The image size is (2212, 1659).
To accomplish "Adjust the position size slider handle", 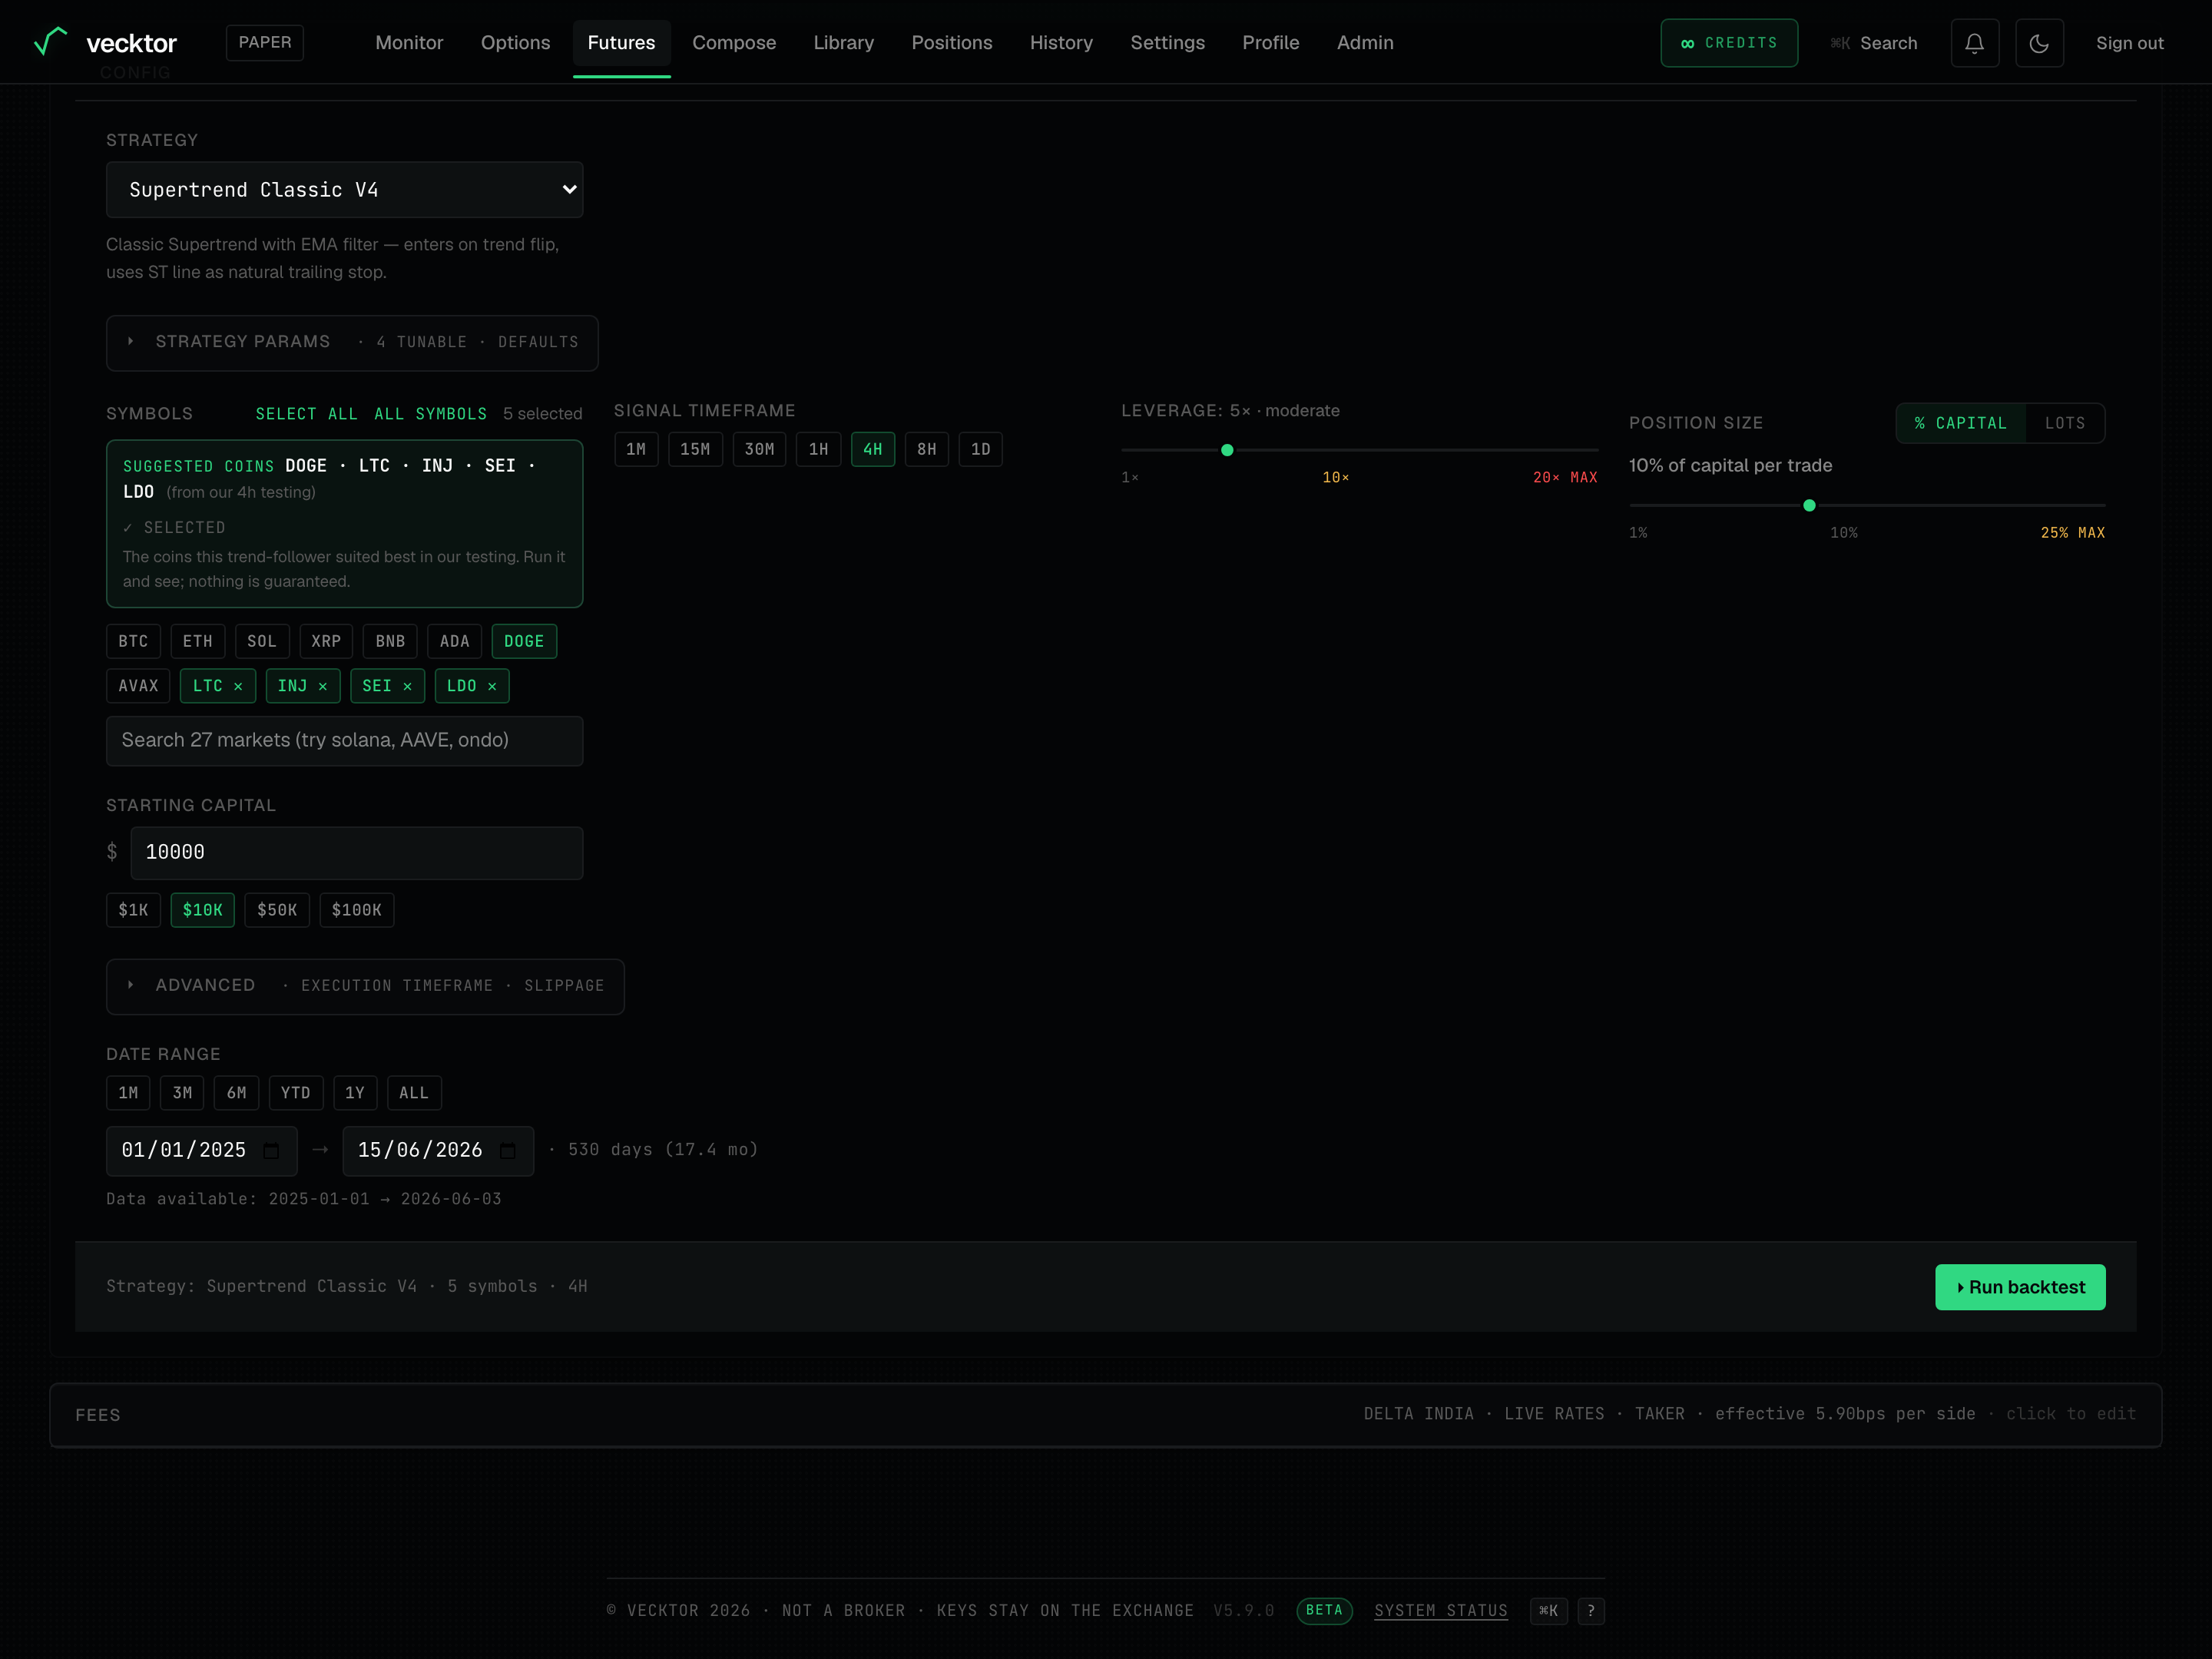I will click(1809, 506).
